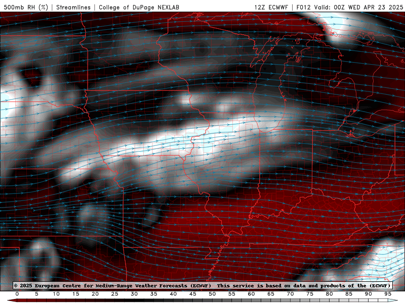Viewport: 405px width, 303px height.
Task: Pick the "35" tick label on the legend
Action: [x=154, y=294]
